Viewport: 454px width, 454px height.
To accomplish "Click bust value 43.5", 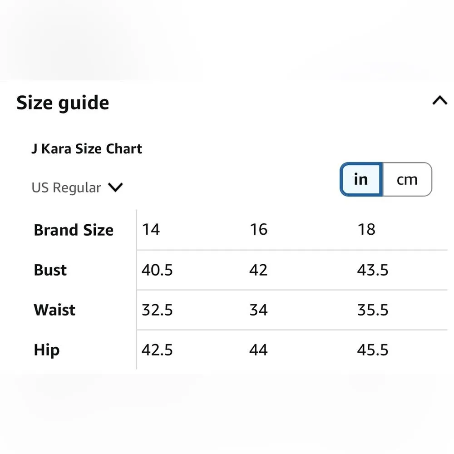I will [x=373, y=270].
